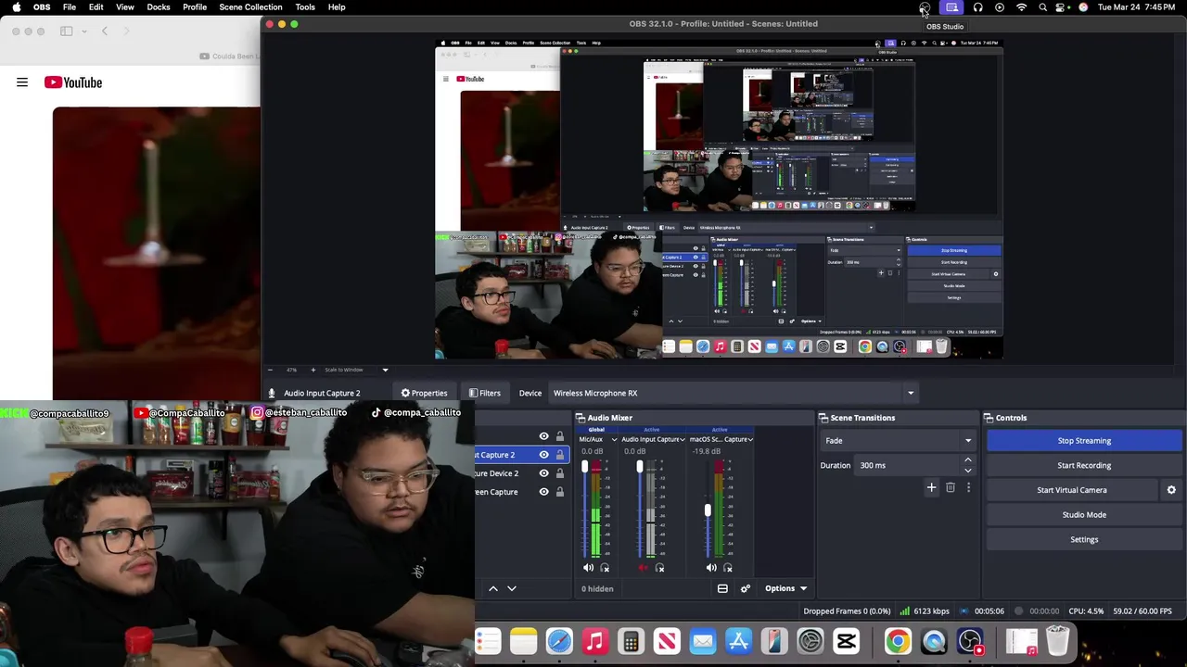The image size is (1187, 667).
Task: Open App Store from the Dock
Action: pyautogui.click(x=738, y=641)
